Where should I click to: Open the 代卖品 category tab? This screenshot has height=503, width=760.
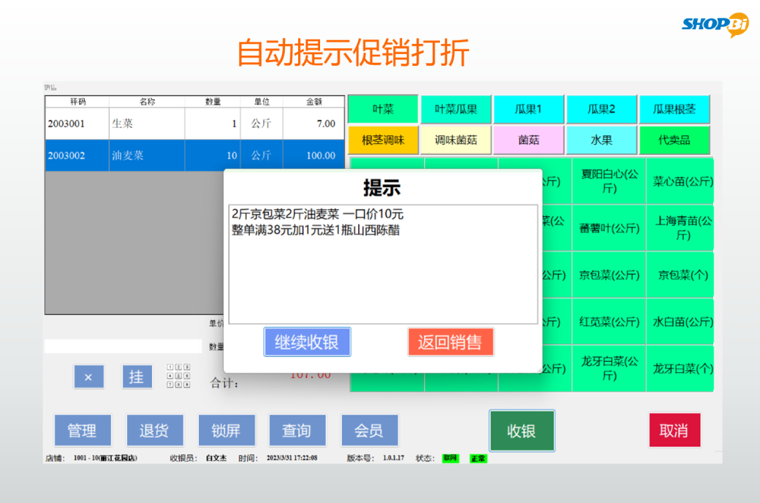click(x=674, y=140)
